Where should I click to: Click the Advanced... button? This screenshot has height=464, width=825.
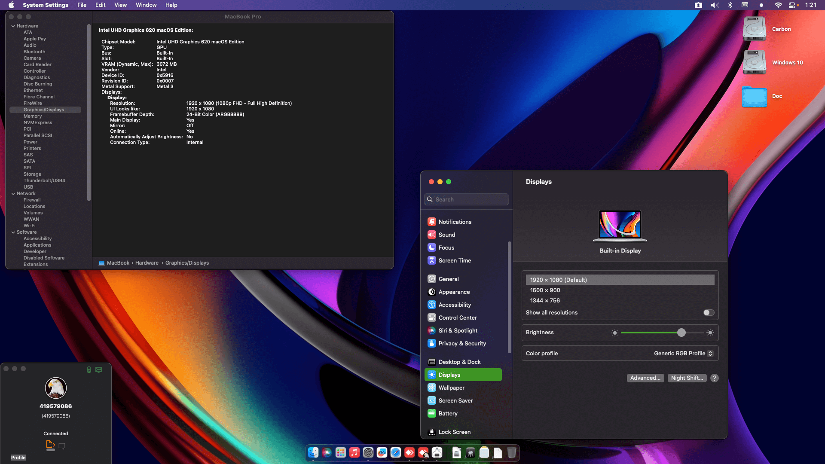(x=645, y=378)
